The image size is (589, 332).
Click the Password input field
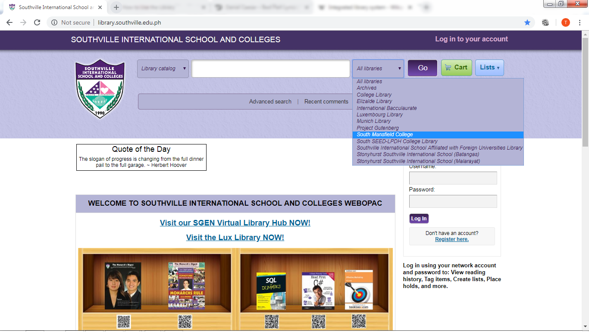tap(453, 201)
